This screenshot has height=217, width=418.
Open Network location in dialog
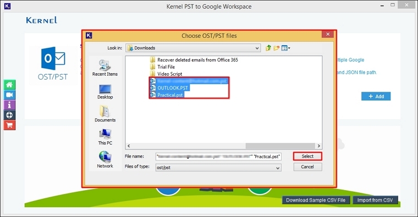coord(105,159)
